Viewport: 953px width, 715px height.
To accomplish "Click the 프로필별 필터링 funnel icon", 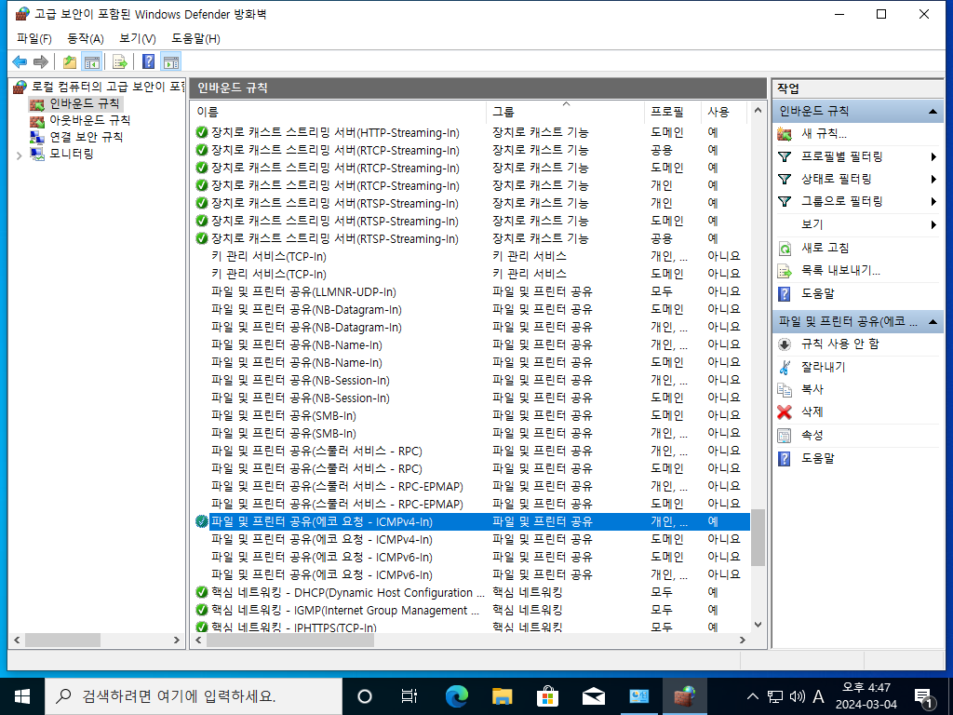I will [785, 156].
